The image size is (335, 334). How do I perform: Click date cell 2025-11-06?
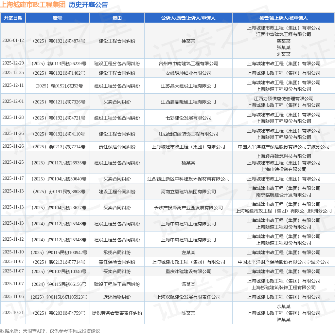click(x=13, y=297)
